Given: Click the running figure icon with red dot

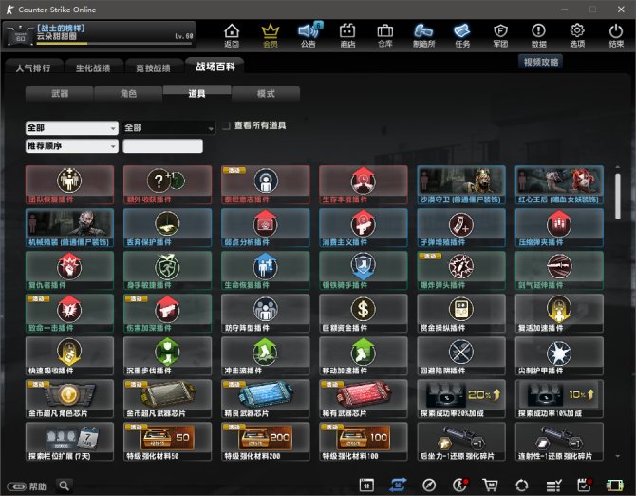Looking at the screenshot, I should click(x=459, y=485).
